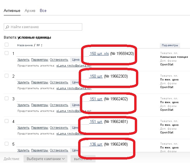The width and height of the screenshot is (190, 163).
Task: Open campaign link 136 шт.
Action: tap(96, 144)
